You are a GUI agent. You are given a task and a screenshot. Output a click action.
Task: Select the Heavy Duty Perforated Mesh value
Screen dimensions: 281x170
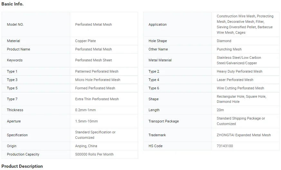(x=239, y=71)
